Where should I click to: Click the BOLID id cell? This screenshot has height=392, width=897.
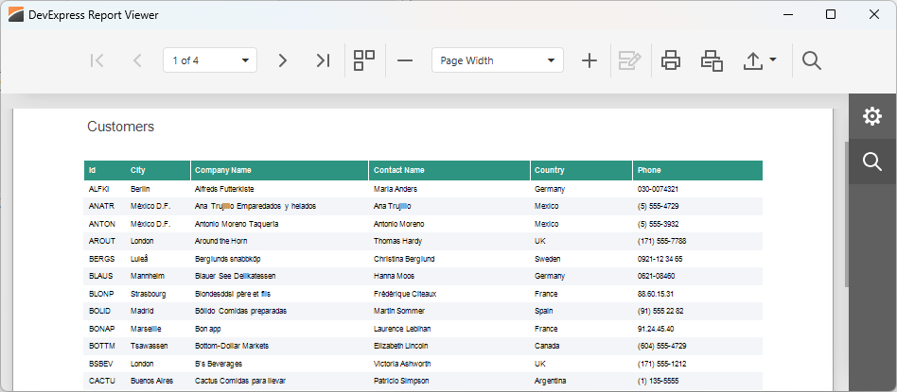(x=100, y=311)
